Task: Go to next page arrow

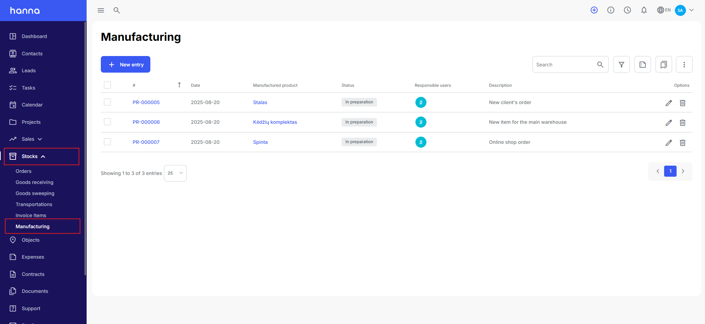Action: pyautogui.click(x=683, y=171)
